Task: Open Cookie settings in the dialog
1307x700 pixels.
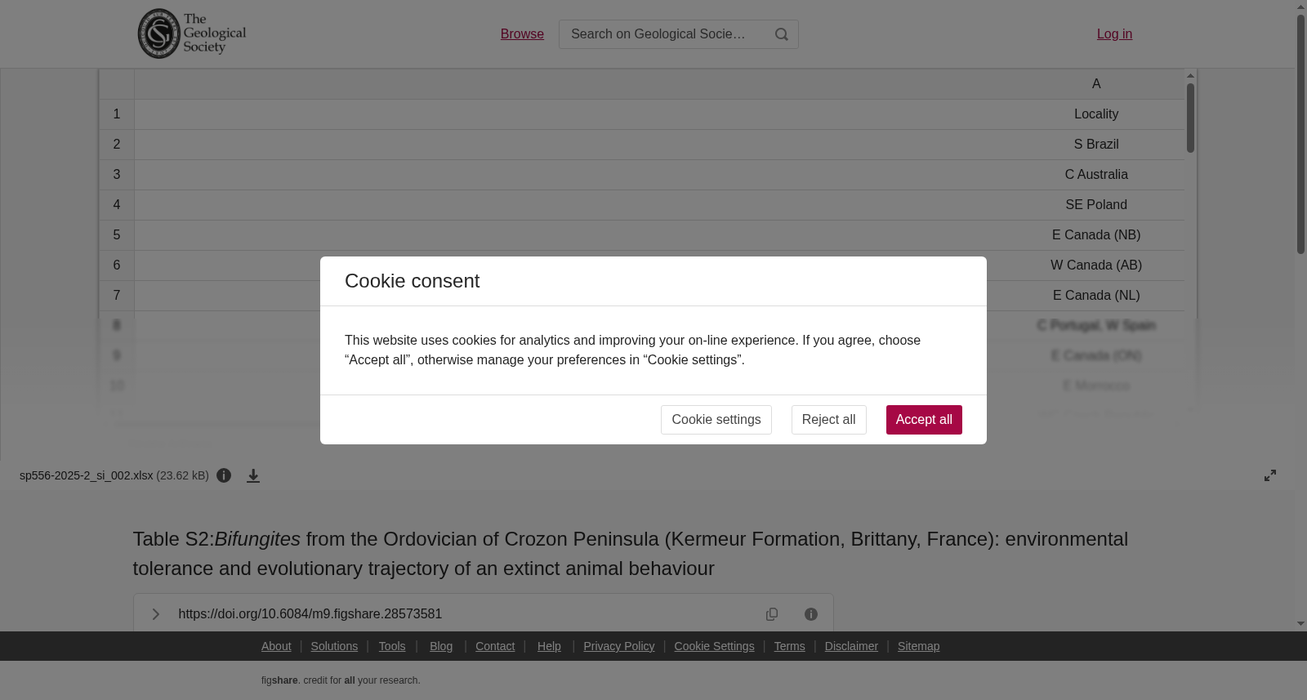Action: tap(716, 420)
